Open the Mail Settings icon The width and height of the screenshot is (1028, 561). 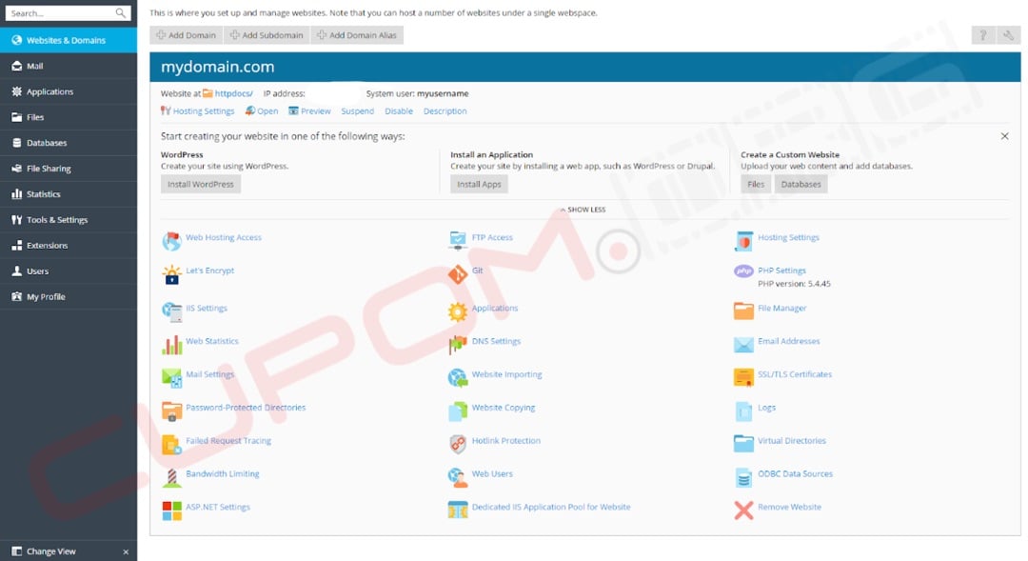pyautogui.click(x=171, y=378)
